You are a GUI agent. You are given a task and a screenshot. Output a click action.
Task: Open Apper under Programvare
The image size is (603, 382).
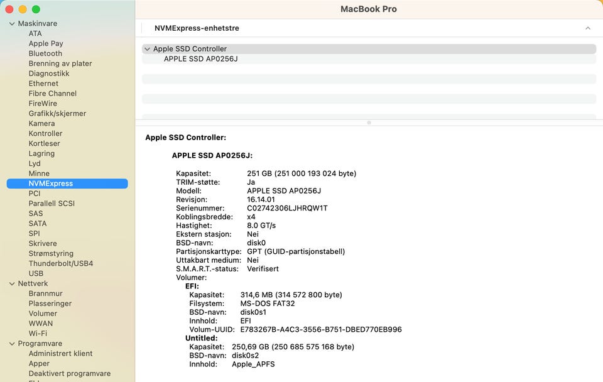[39, 364]
